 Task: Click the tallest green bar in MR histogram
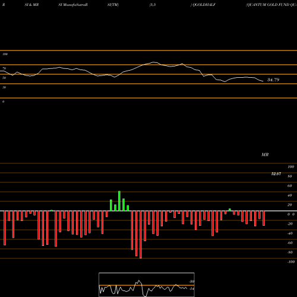(x=119, y=201)
